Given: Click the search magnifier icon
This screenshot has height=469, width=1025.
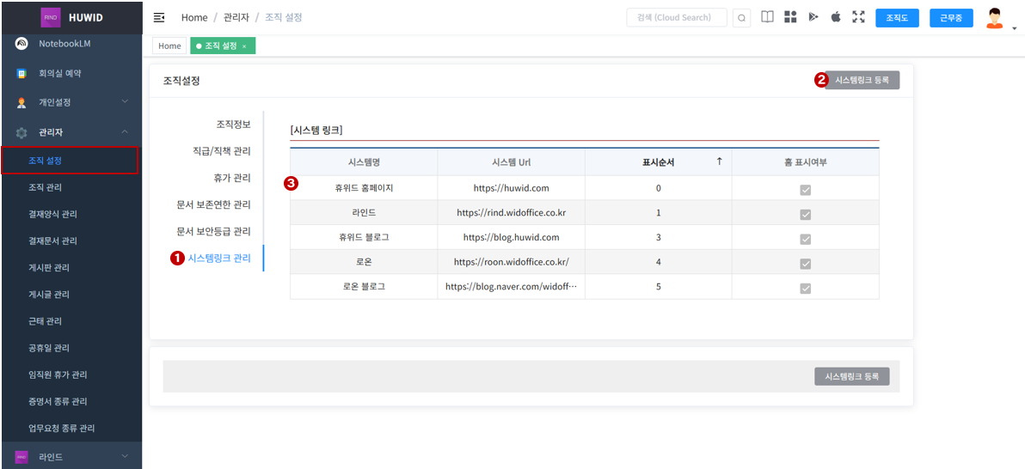Looking at the screenshot, I should point(741,18).
